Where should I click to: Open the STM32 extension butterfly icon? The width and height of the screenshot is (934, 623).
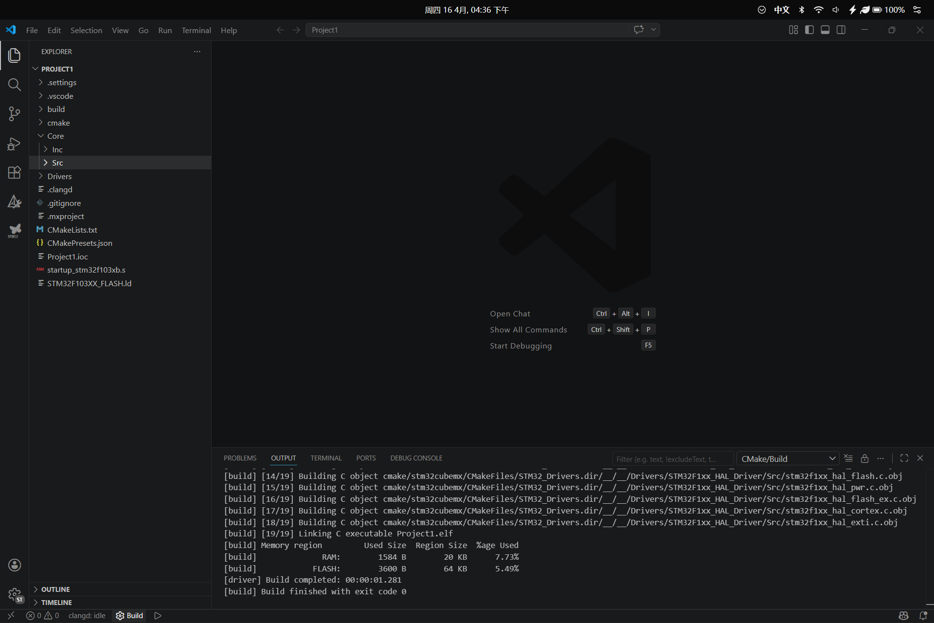(15, 230)
